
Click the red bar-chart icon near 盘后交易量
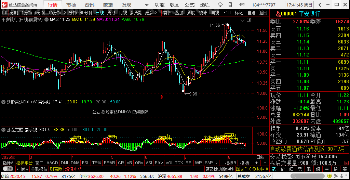tap(347, 163)
